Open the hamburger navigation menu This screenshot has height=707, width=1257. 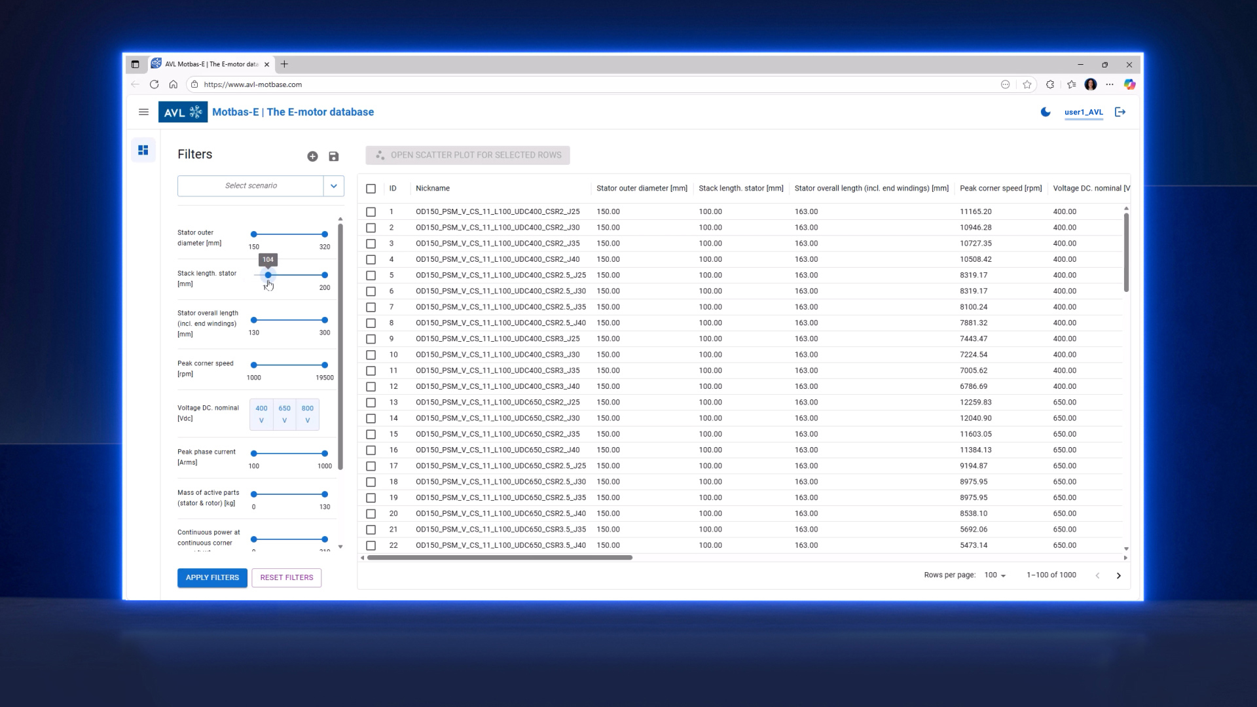point(143,112)
